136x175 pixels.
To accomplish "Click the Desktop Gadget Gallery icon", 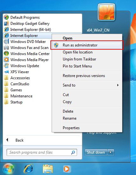I will 6,24.
